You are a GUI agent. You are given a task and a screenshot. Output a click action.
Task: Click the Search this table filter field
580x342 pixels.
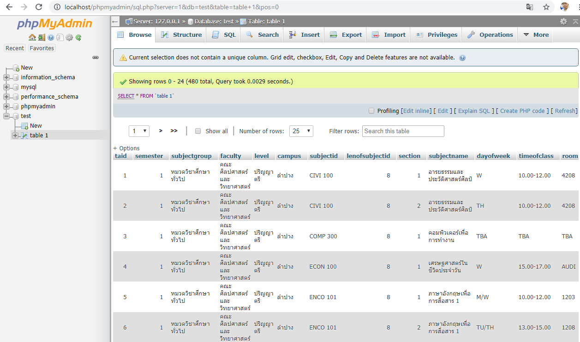point(403,131)
